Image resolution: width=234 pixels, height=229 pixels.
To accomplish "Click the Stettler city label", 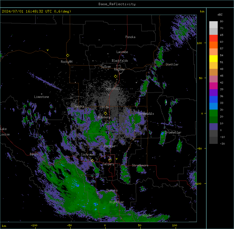I will [x=172, y=64].
